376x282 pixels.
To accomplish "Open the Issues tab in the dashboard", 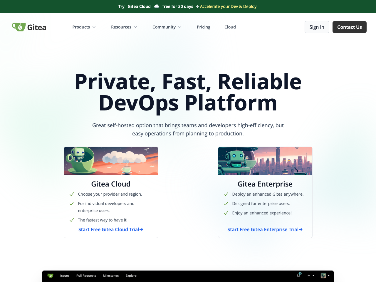I will coord(65,276).
